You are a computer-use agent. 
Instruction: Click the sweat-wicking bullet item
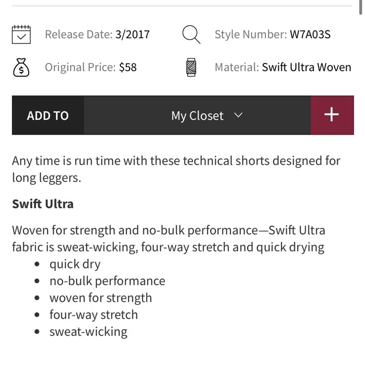coord(89,332)
